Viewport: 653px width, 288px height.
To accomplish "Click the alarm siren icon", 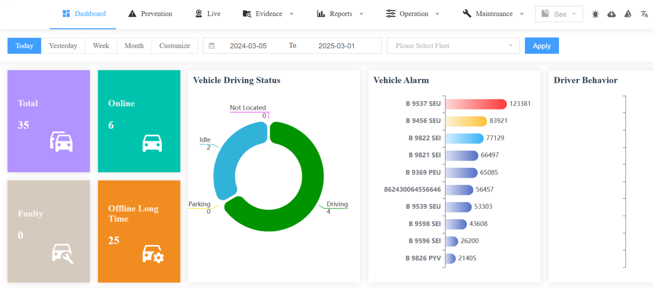I will coord(595,14).
